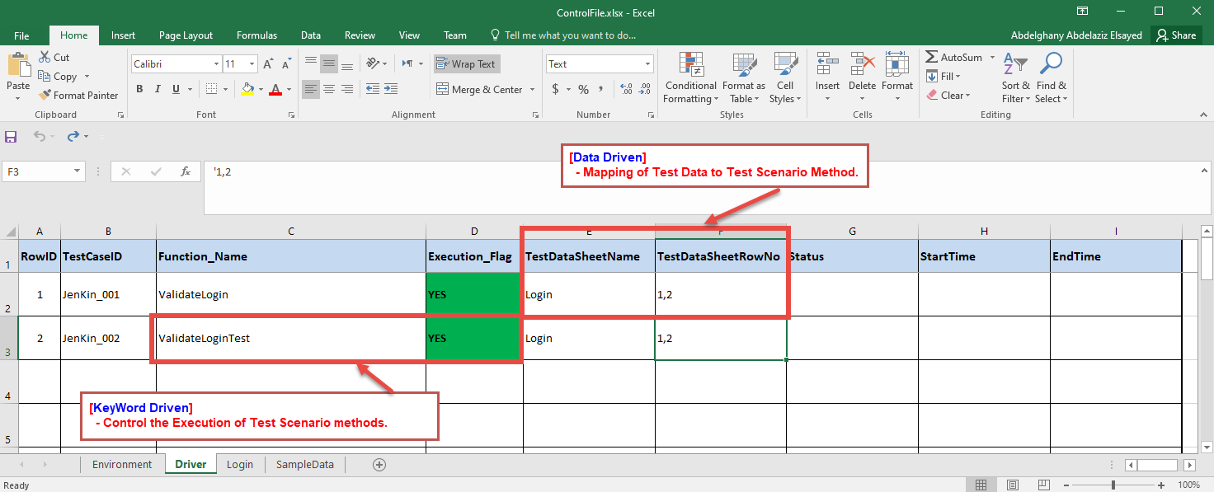The image size is (1214, 492).
Task: Toggle Underline formatting
Action: pyautogui.click(x=174, y=89)
